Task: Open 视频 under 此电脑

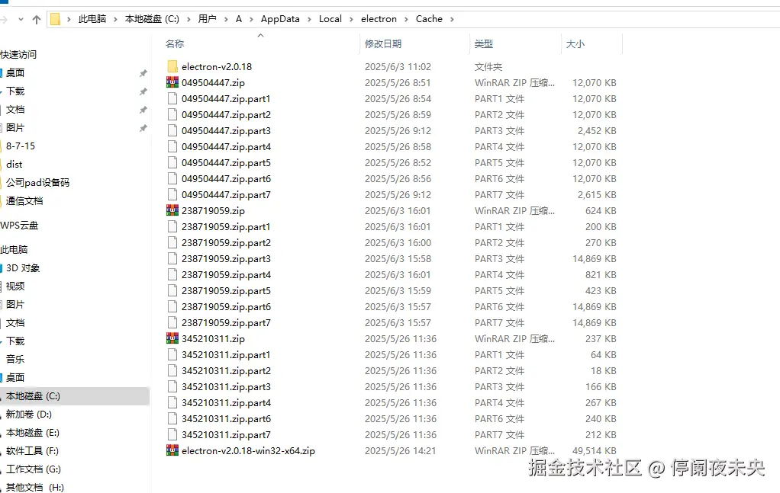Action: point(15,287)
